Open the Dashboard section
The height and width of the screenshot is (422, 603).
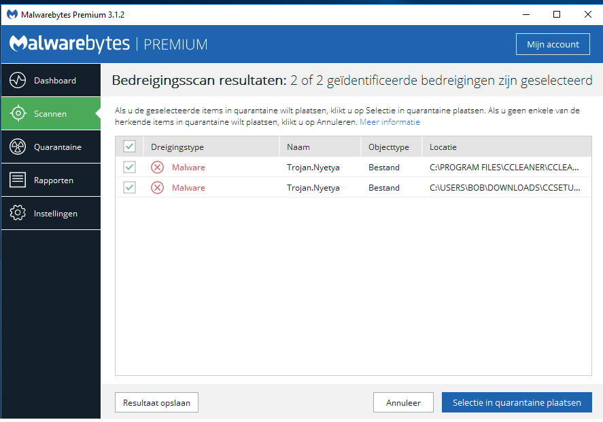tap(51, 80)
